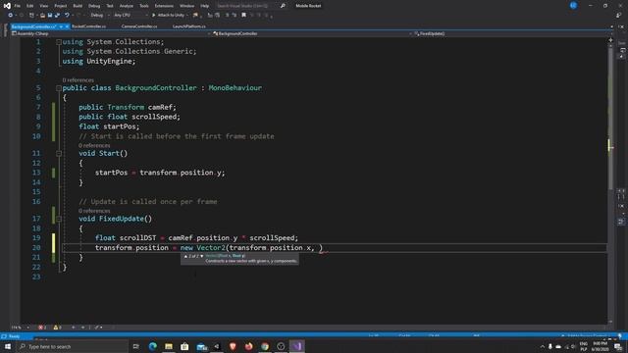The width and height of the screenshot is (628, 353).
Task: Click scrollDST variable on line 19
Action: (137, 237)
